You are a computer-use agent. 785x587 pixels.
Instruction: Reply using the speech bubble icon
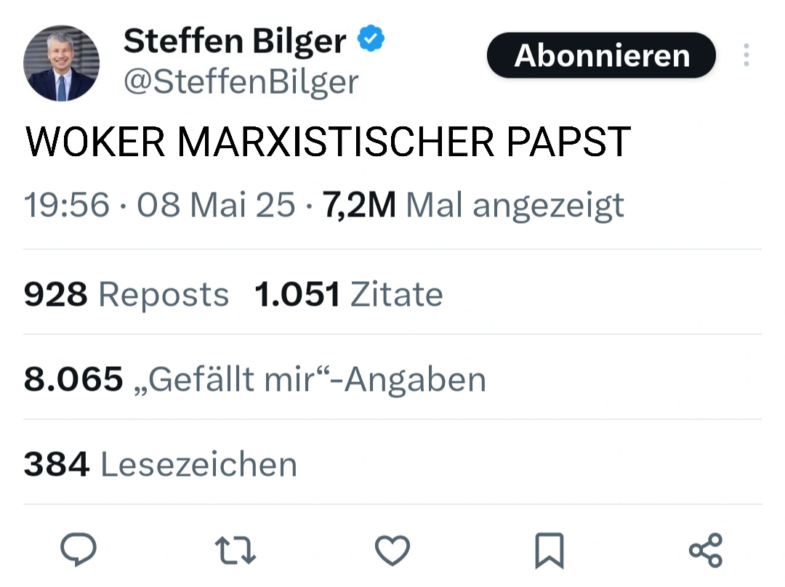tap(78, 550)
